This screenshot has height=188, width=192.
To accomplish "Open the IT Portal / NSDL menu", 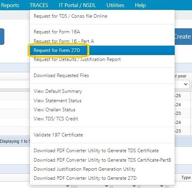I will coord(77,5).
